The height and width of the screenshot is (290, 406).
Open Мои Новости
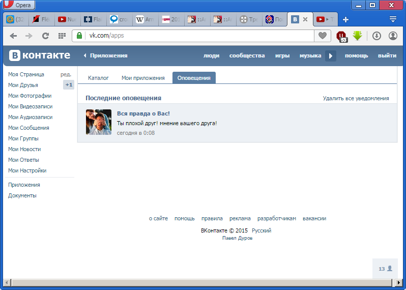(24, 149)
